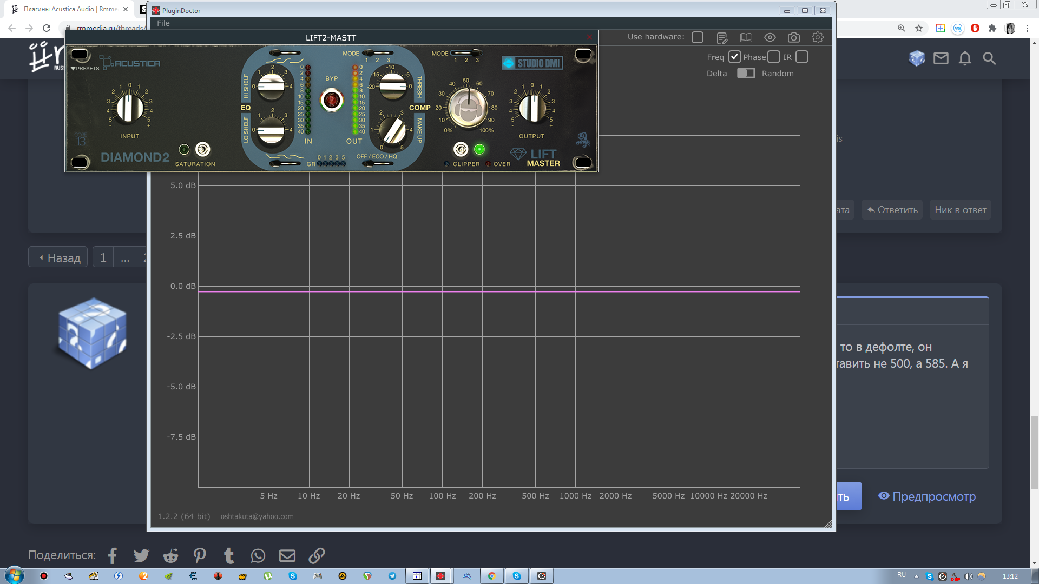Open the PRESETS dropdown on Diamond2 plugin
This screenshot has height=584, width=1039.
tap(85, 69)
